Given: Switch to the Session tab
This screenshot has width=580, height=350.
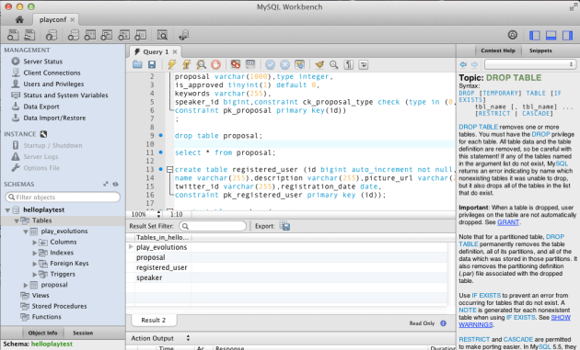Looking at the screenshot, I should (83, 333).
